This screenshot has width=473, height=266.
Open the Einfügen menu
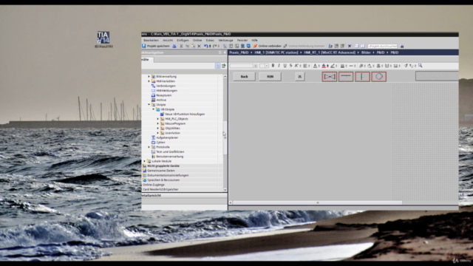tap(183, 40)
